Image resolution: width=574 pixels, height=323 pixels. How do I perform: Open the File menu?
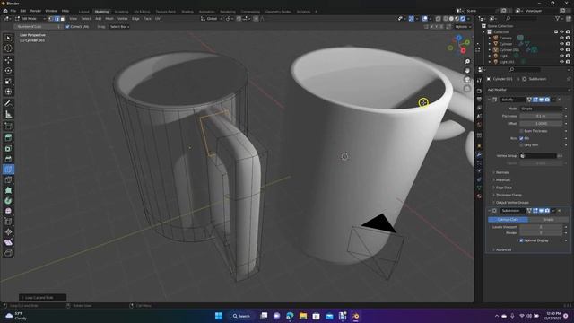tap(13, 12)
